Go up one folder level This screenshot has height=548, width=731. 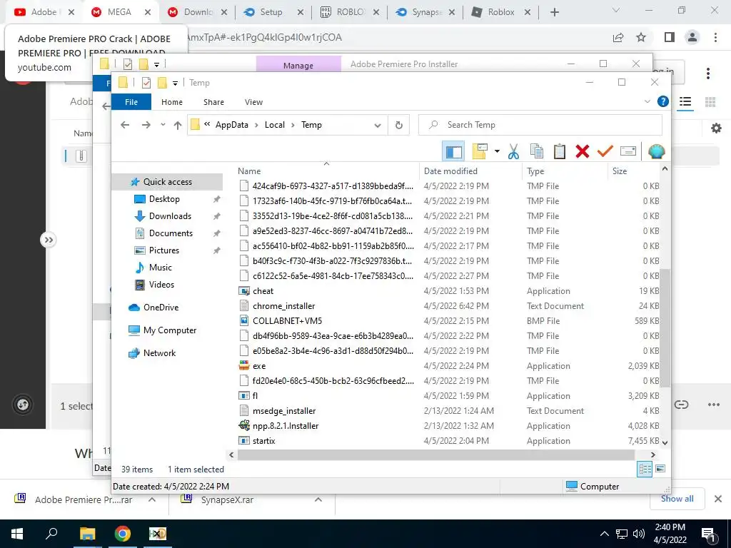[x=178, y=125]
